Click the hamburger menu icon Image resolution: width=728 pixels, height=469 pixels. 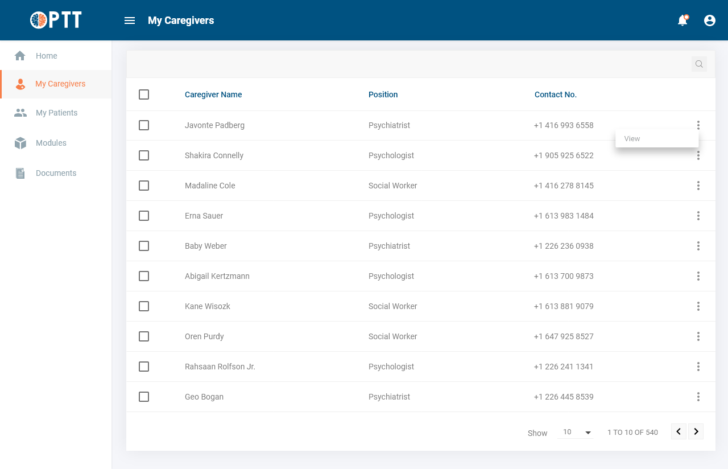pyautogui.click(x=130, y=20)
